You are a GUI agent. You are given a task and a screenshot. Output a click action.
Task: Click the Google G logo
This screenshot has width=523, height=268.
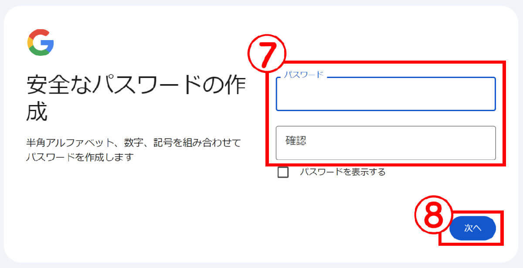[41, 42]
